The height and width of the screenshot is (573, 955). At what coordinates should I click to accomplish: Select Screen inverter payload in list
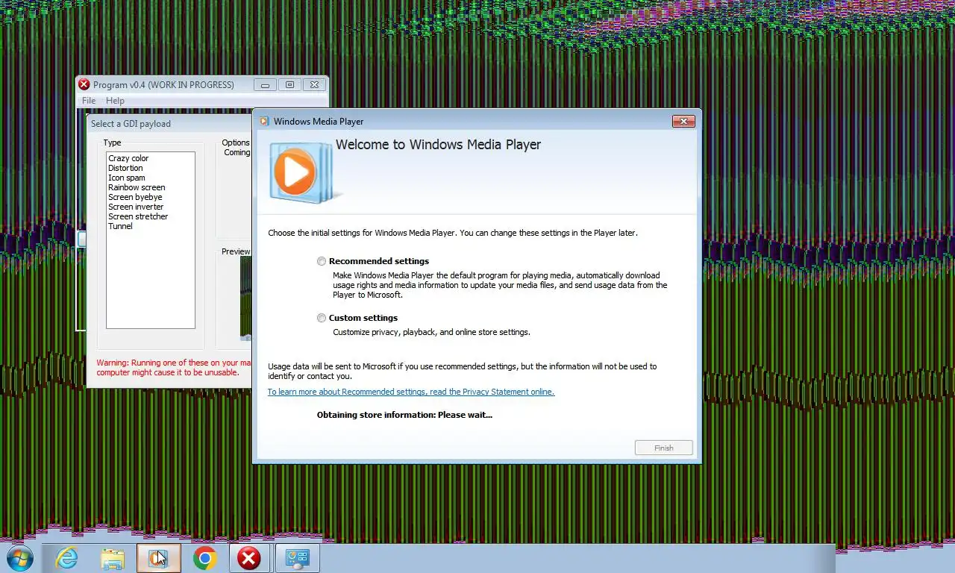coord(136,207)
